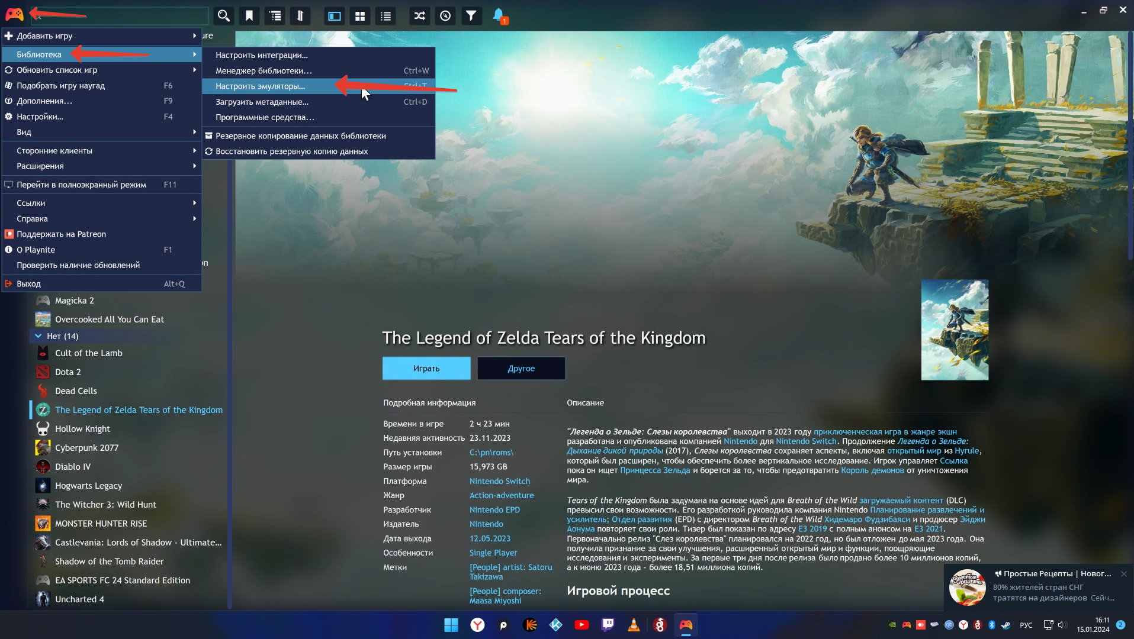1134x639 pixels.
Task: Expand 'Вид' submenu
Action: pyautogui.click(x=102, y=132)
